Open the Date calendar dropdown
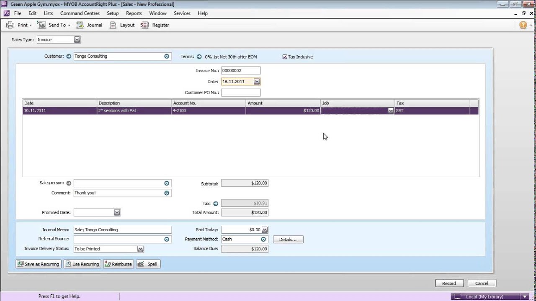The height and width of the screenshot is (301, 536). click(x=257, y=82)
